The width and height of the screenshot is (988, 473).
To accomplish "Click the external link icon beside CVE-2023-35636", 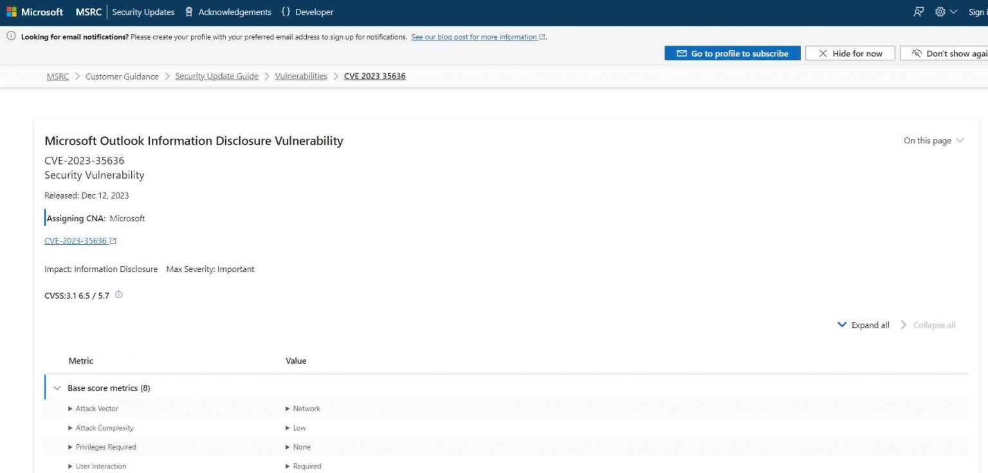I will [112, 239].
